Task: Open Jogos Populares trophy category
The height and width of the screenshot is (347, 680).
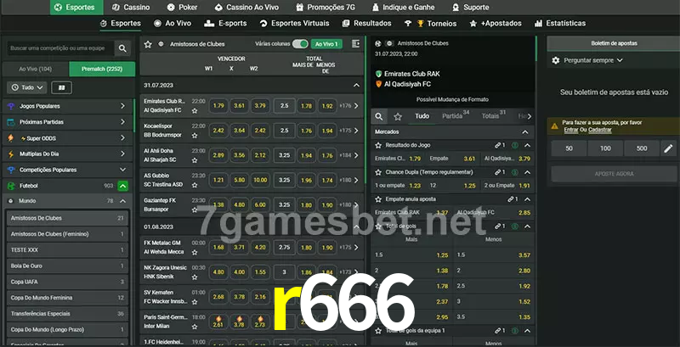Action: pyautogui.click(x=67, y=106)
